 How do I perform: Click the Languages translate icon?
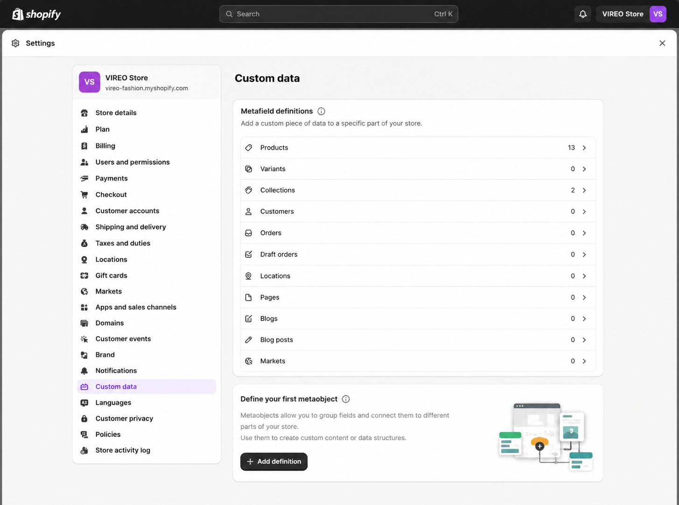(84, 403)
